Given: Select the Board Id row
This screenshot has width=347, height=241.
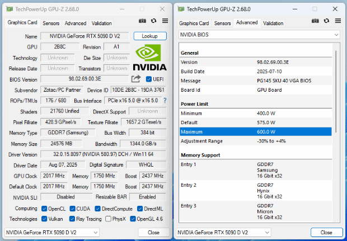Looking at the screenshot, I should (x=256, y=90).
